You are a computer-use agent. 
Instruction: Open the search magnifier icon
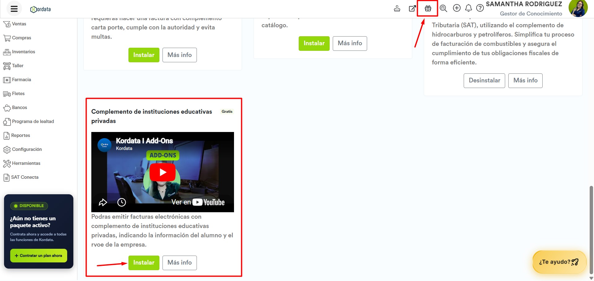[443, 8]
